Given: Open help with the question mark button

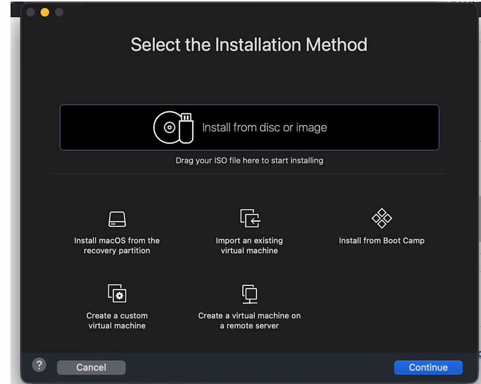Looking at the screenshot, I should (x=39, y=365).
